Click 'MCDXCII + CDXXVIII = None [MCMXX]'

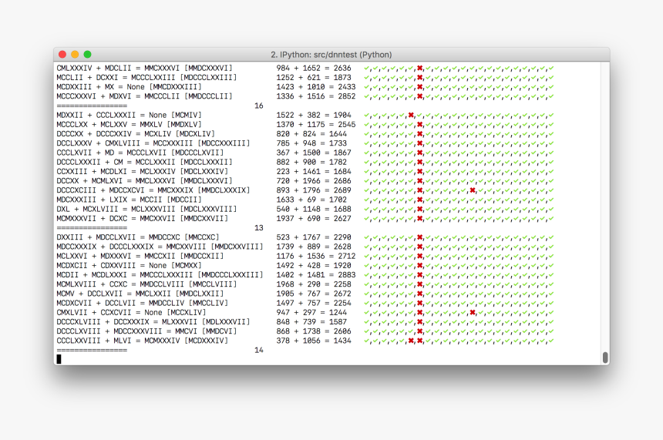click(x=129, y=265)
